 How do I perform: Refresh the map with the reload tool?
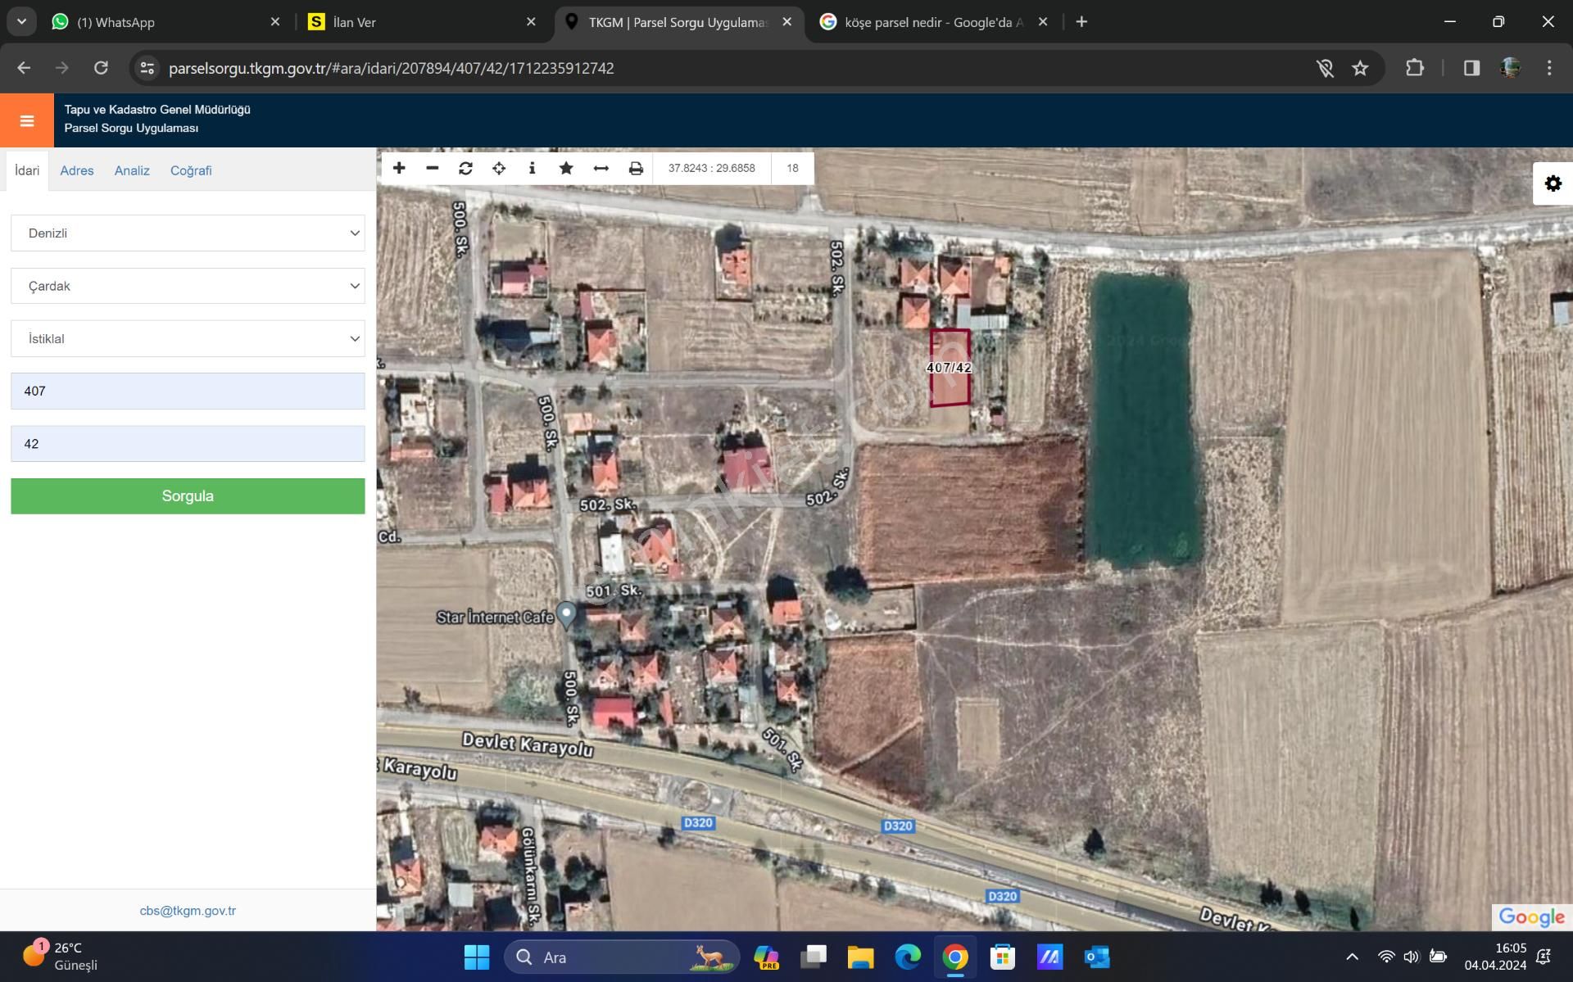[465, 168]
